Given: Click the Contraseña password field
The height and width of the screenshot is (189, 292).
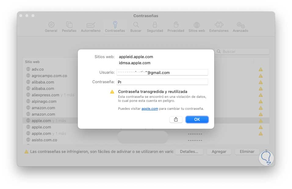Looking at the screenshot, I should [162, 82].
